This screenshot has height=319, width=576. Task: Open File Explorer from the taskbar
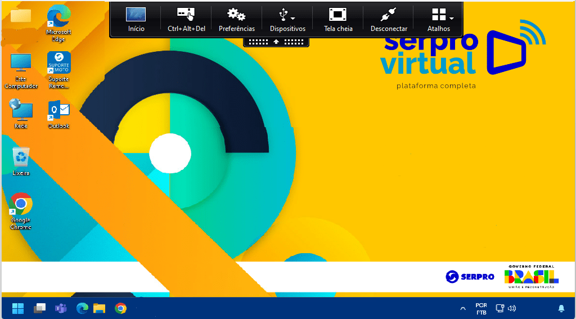[99, 308]
